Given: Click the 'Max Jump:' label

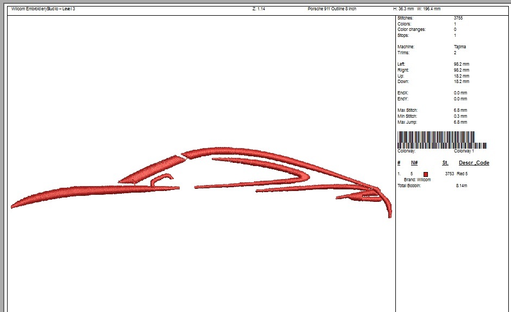Looking at the screenshot, I should (x=407, y=122).
